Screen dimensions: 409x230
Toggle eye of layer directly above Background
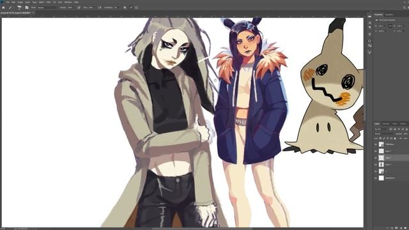pyautogui.click(x=376, y=171)
